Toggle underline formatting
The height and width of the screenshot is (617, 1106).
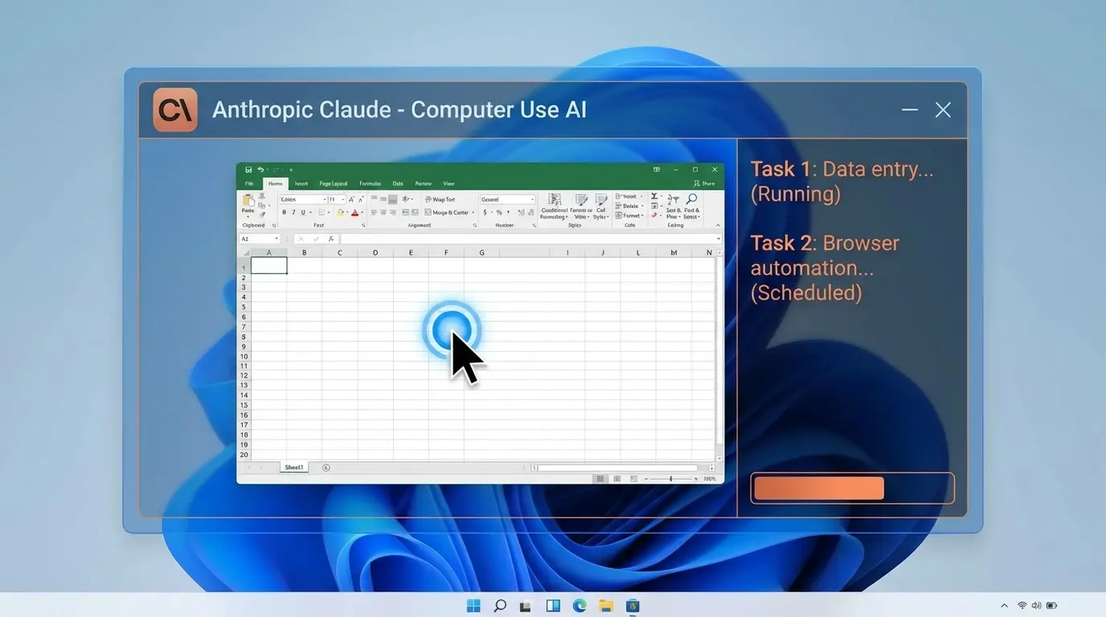click(x=302, y=211)
